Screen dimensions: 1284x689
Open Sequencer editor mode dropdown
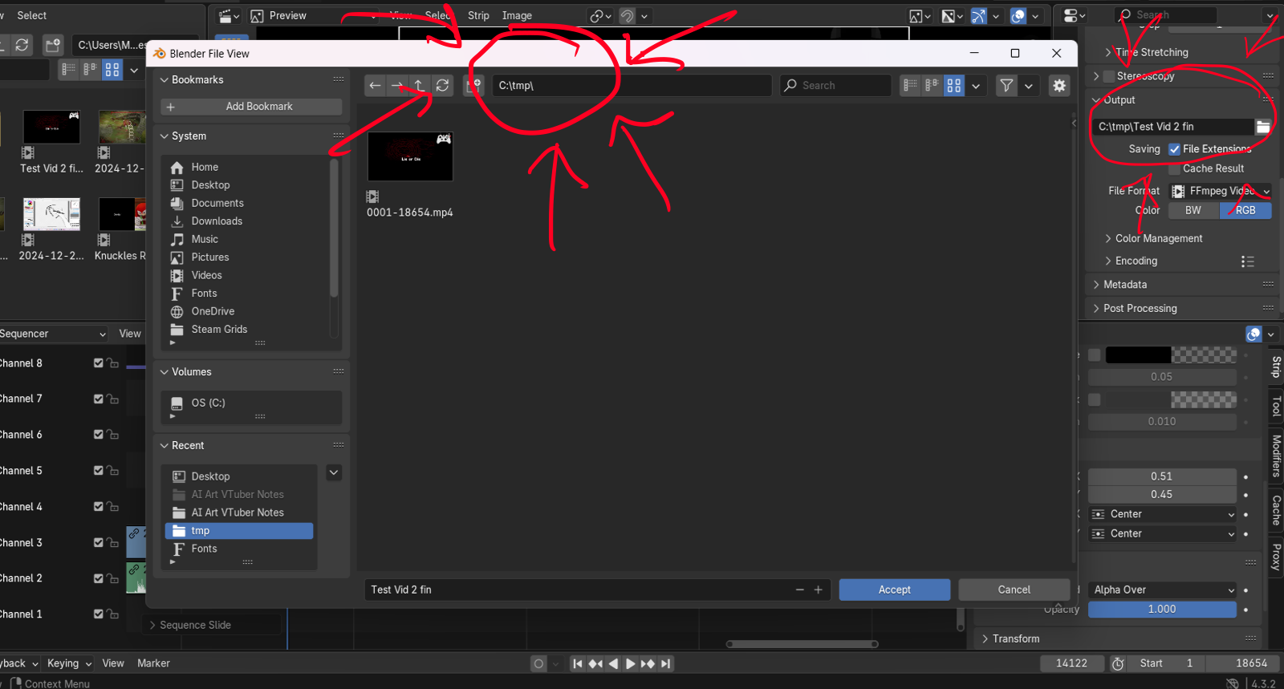pos(53,334)
